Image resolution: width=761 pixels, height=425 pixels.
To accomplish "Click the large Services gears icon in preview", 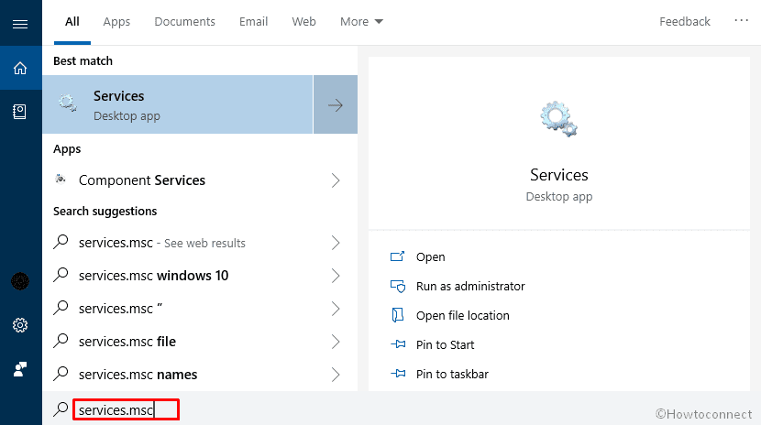I will (x=559, y=119).
